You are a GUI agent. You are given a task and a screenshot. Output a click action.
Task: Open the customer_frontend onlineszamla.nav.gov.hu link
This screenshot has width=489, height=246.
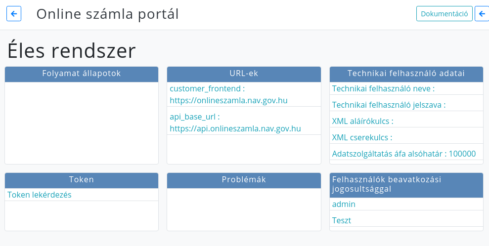tap(244, 94)
